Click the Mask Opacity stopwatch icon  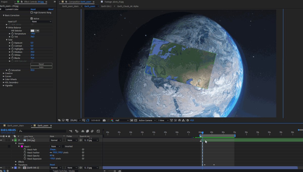click(x=25, y=156)
